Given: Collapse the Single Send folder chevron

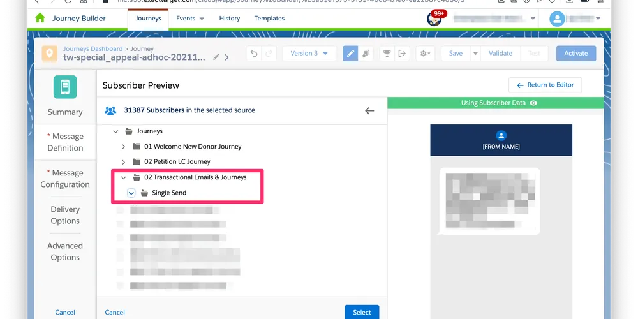Looking at the screenshot, I should (x=131, y=193).
